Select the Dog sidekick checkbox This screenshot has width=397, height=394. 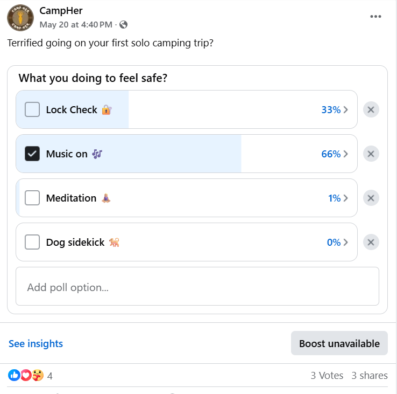(x=32, y=243)
